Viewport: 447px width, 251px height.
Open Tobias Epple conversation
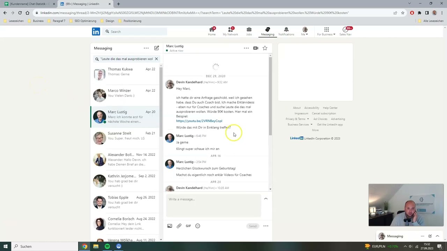coord(125,202)
